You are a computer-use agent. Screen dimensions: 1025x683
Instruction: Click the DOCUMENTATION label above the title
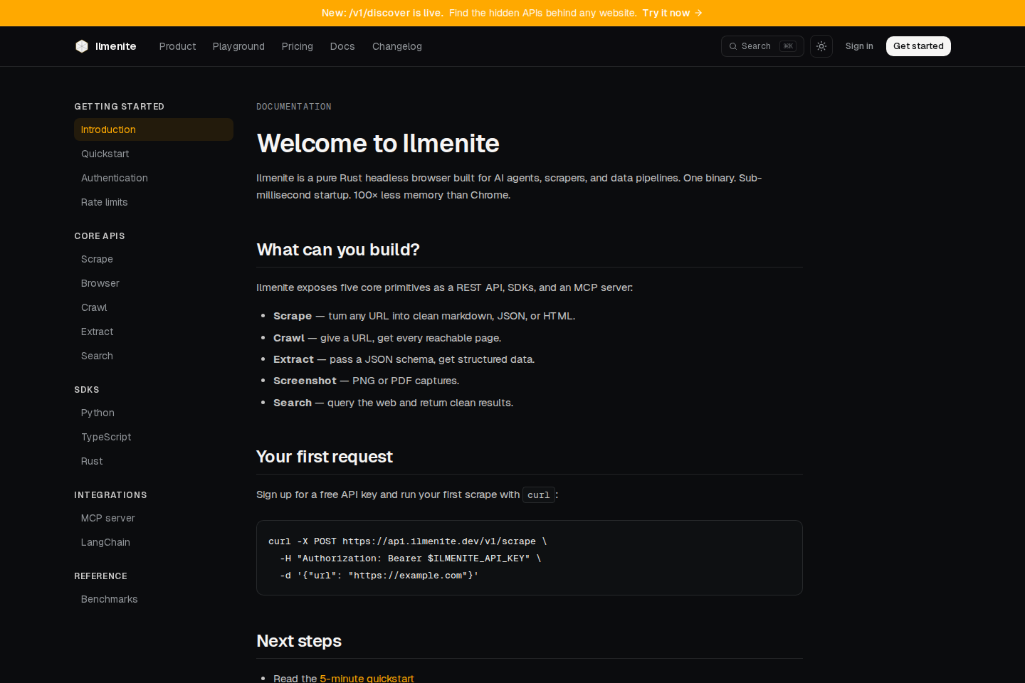294,107
